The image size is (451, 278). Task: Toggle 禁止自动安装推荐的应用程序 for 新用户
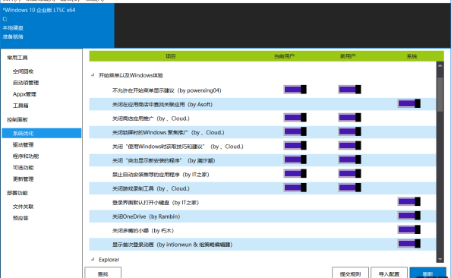pyautogui.click(x=349, y=173)
